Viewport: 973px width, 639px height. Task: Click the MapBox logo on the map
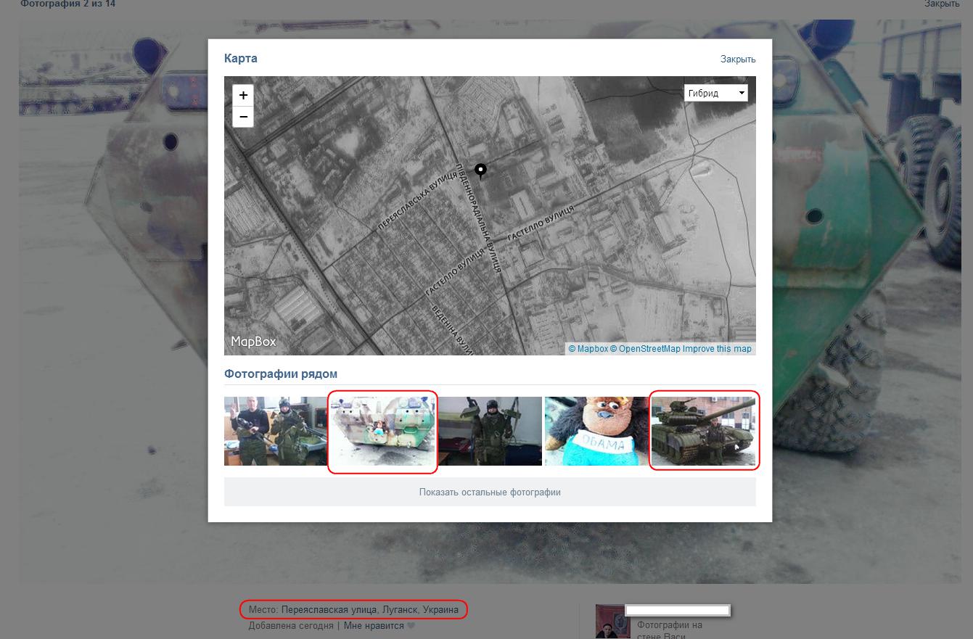click(x=253, y=342)
